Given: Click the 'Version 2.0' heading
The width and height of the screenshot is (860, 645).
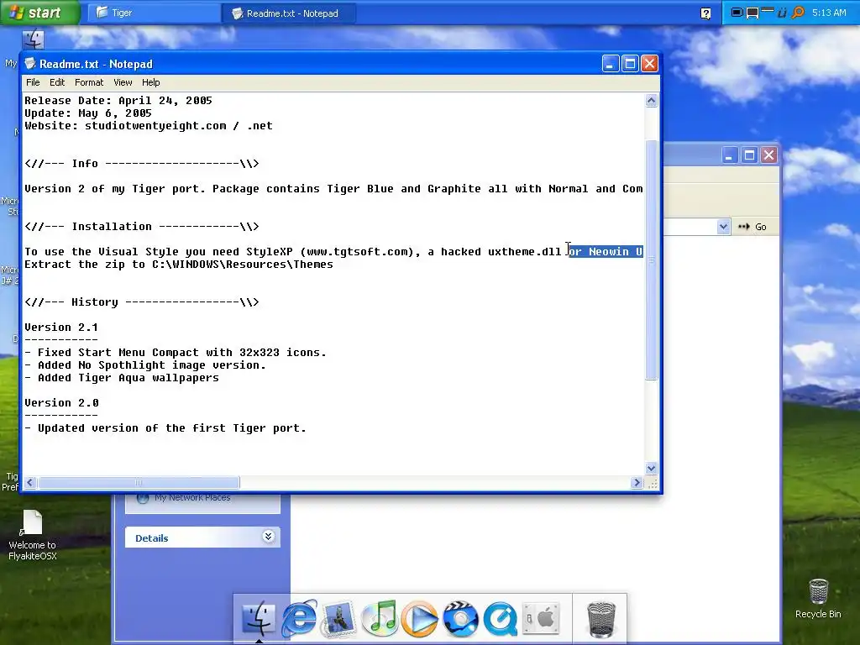Looking at the screenshot, I should (60, 403).
